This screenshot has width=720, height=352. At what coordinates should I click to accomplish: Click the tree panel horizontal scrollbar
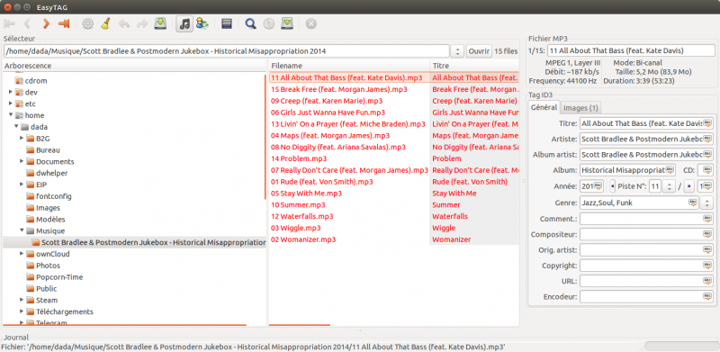(x=124, y=325)
